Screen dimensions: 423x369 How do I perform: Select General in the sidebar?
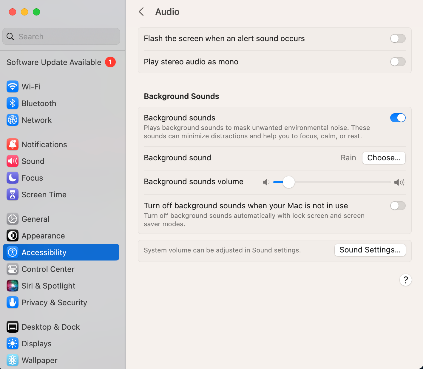pos(35,219)
